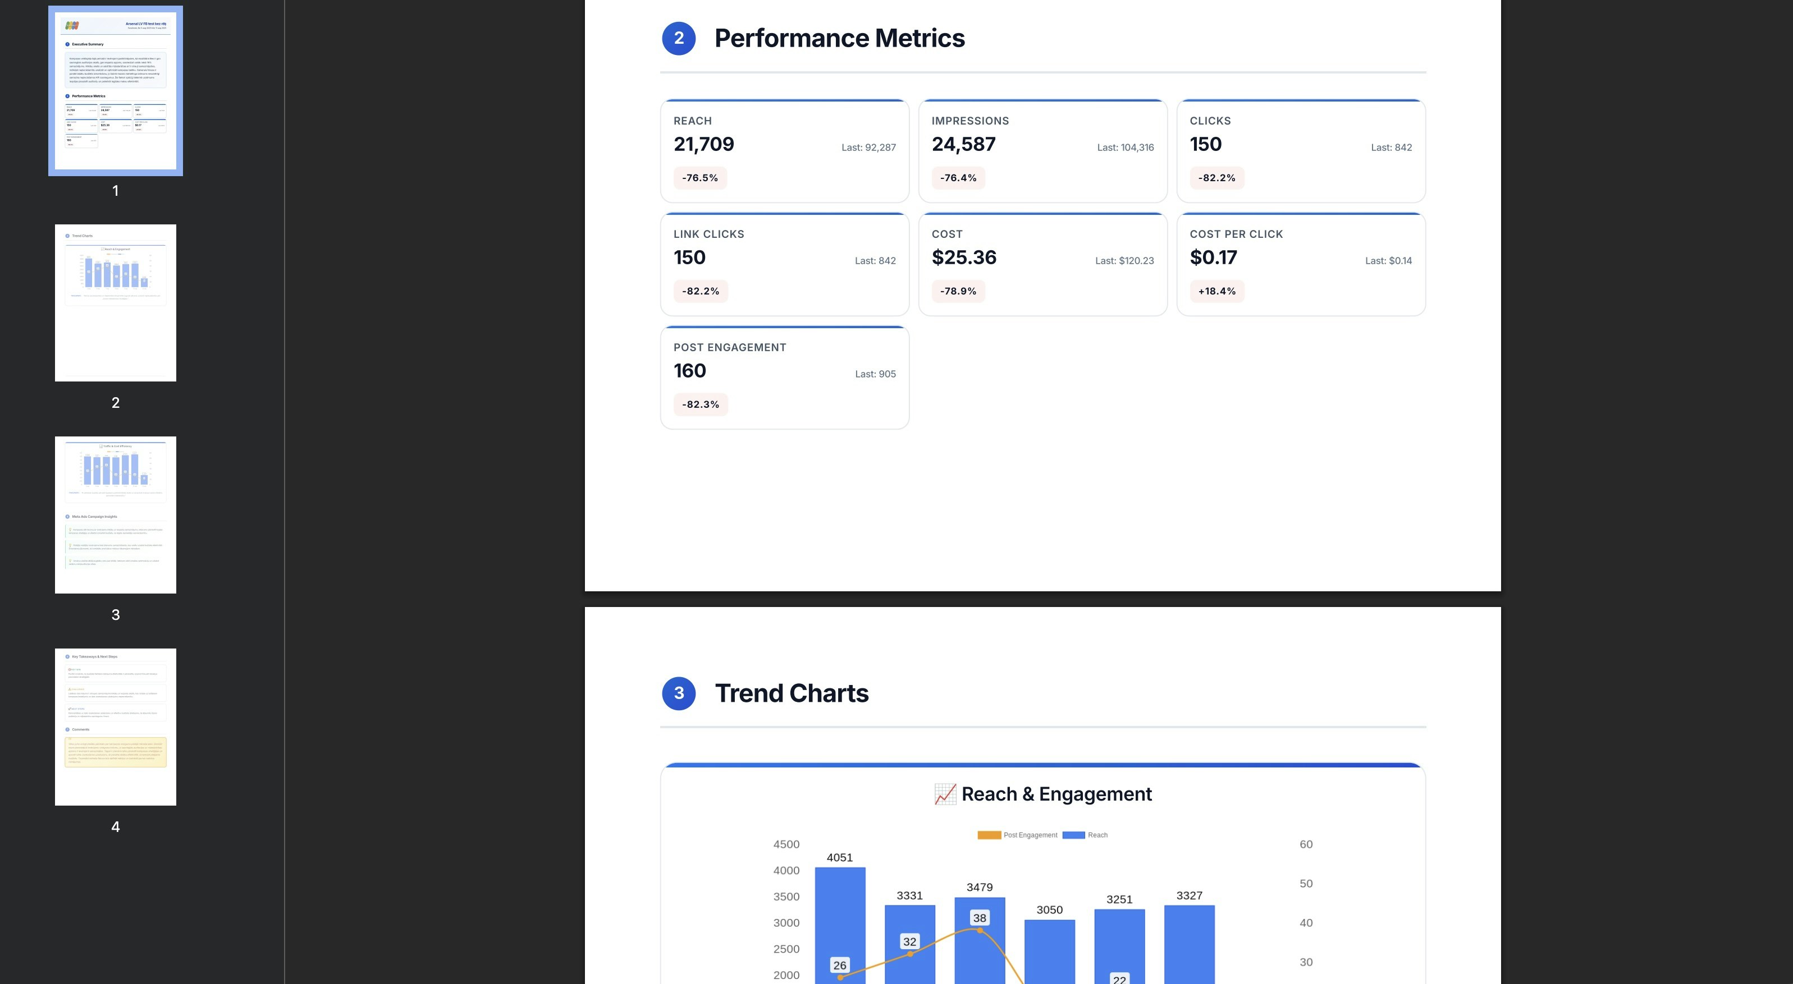Click the CLICKS card label

pyautogui.click(x=1210, y=121)
